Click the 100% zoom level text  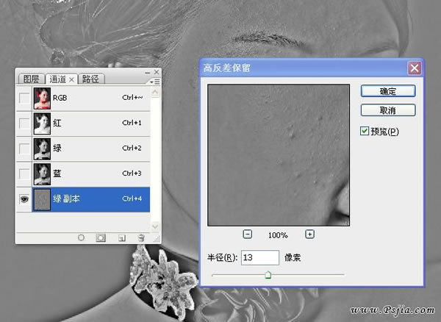tap(278, 235)
